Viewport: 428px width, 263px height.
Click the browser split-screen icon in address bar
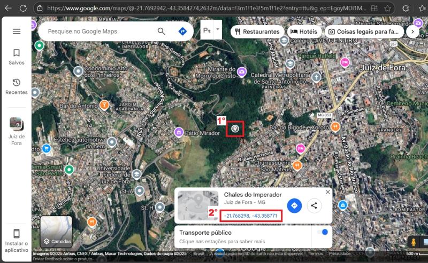(x=374, y=8)
